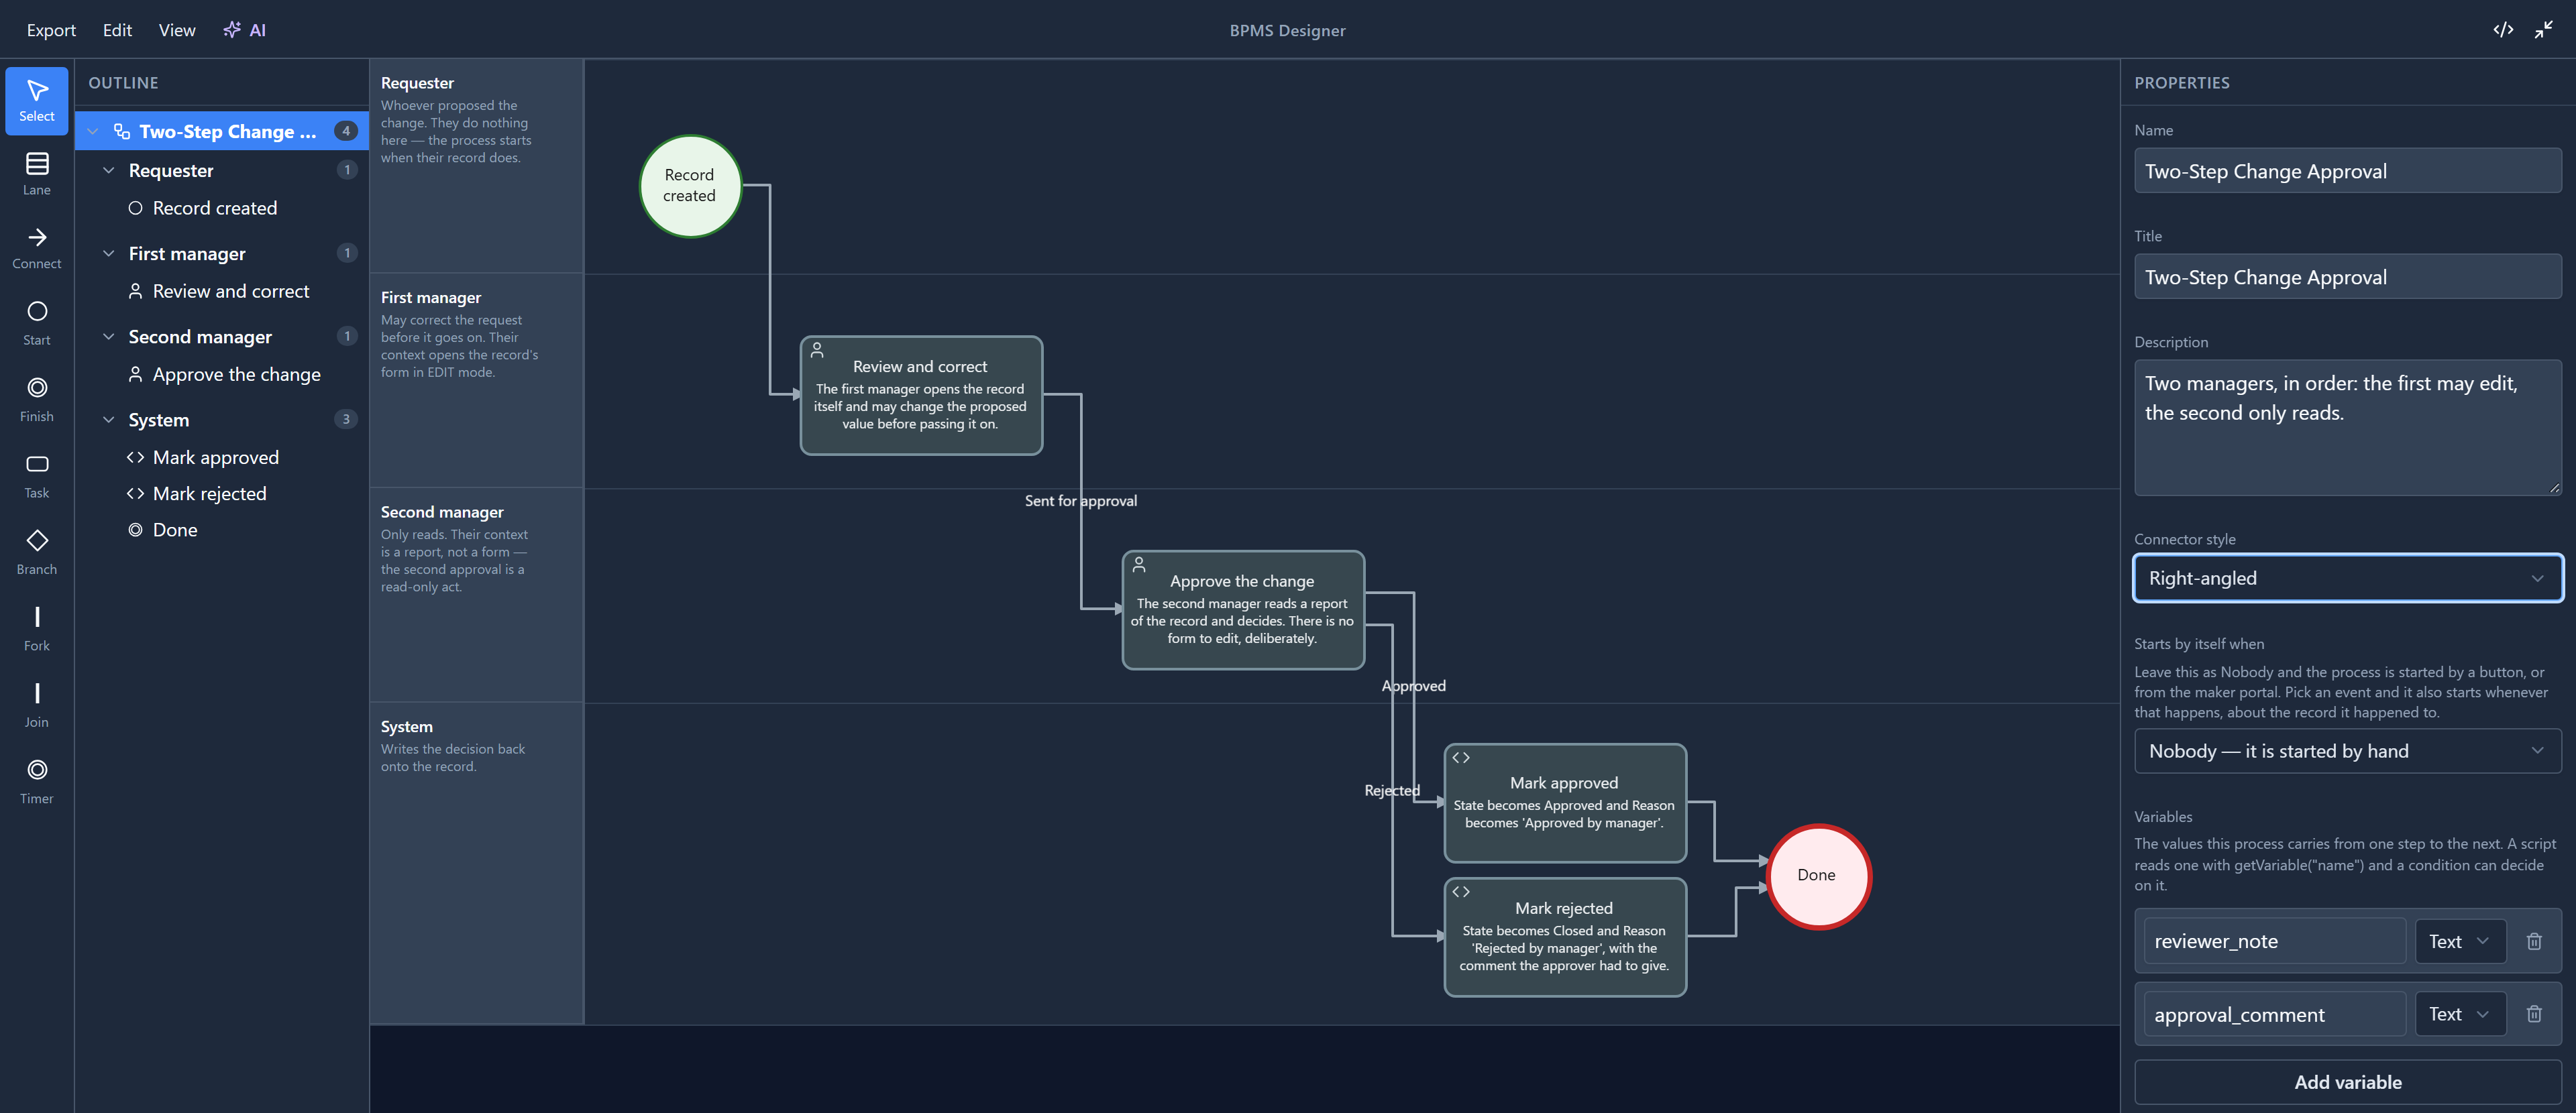Open the View menu
The height and width of the screenshot is (1113, 2576).
click(177, 30)
